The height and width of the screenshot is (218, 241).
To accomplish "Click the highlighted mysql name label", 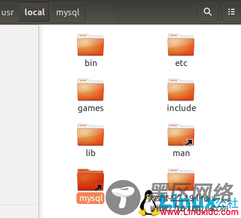I will click(x=90, y=198).
